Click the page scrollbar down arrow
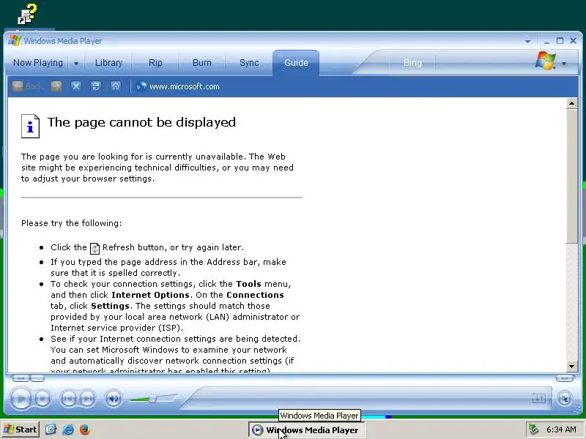586x439 pixels. tap(571, 367)
